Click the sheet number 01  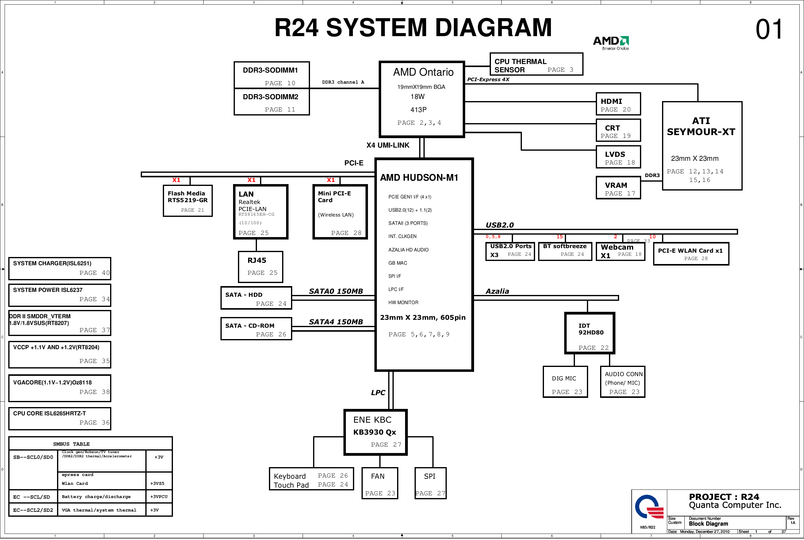769,29
